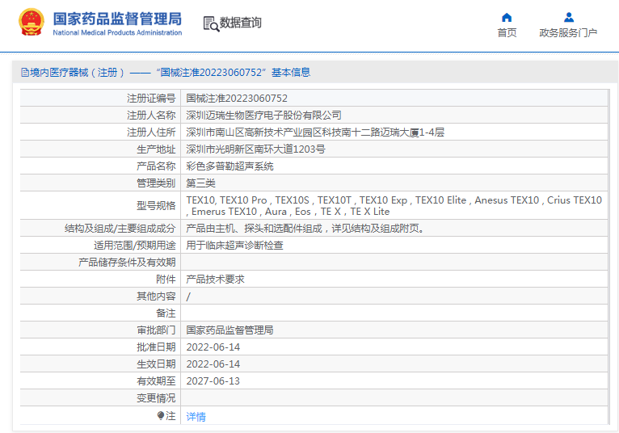Click the 变更情况 label

[156, 398]
